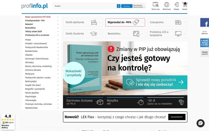Open Przetestuj LEX-a za darmo menu item
The width and height of the screenshot is (209, 131).
pos(37,35)
